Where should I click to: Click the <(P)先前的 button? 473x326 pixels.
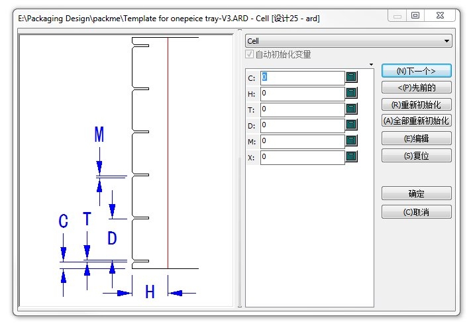pyautogui.click(x=416, y=87)
